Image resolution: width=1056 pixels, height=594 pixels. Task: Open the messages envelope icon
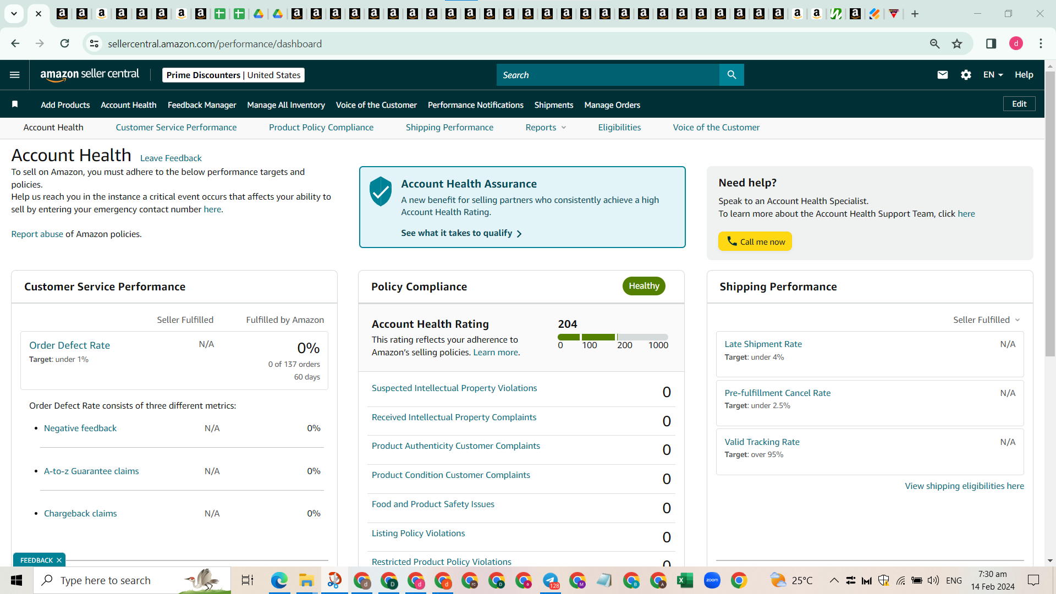pyautogui.click(x=943, y=75)
